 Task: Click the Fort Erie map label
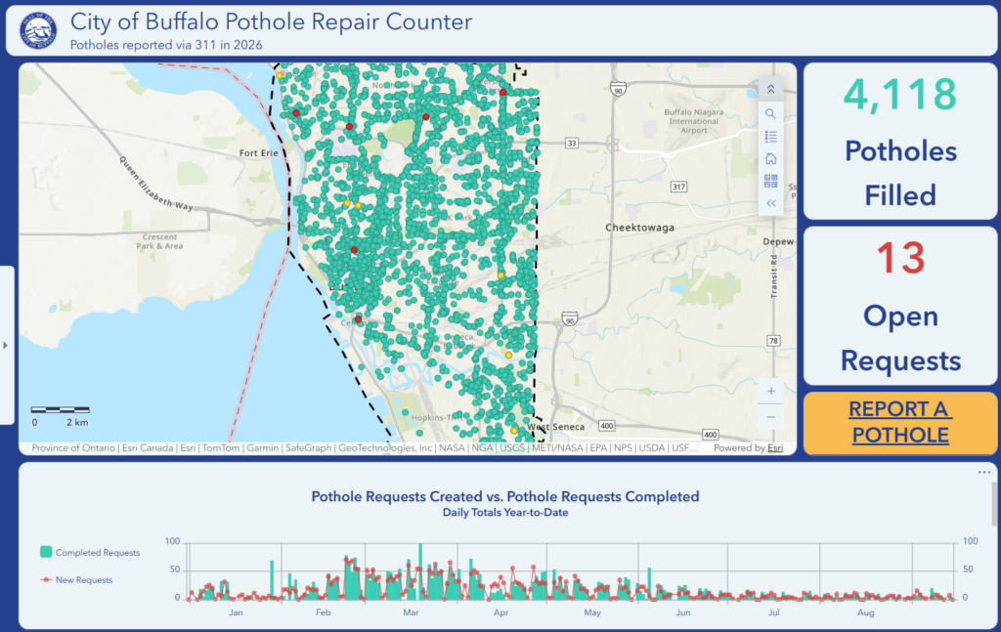point(258,153)
